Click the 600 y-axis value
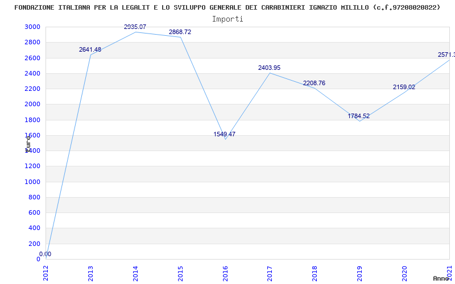The height and width of the screenshot is (284, 455). click(34, 212)
